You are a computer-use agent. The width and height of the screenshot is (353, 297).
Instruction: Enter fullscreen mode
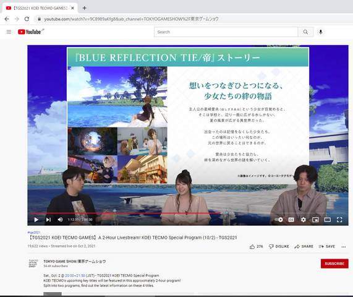tap(339, 220)
